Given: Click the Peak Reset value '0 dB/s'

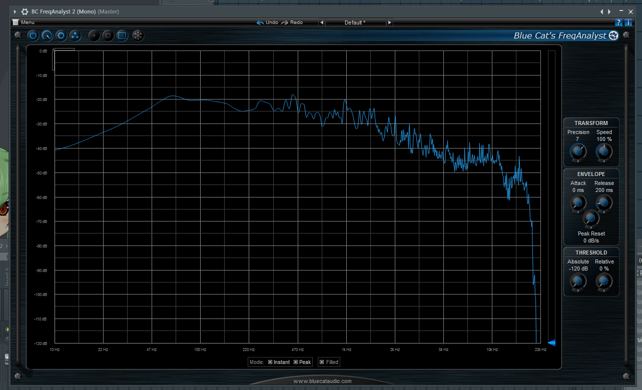Looking at the screenshot, I should [591, 240].
